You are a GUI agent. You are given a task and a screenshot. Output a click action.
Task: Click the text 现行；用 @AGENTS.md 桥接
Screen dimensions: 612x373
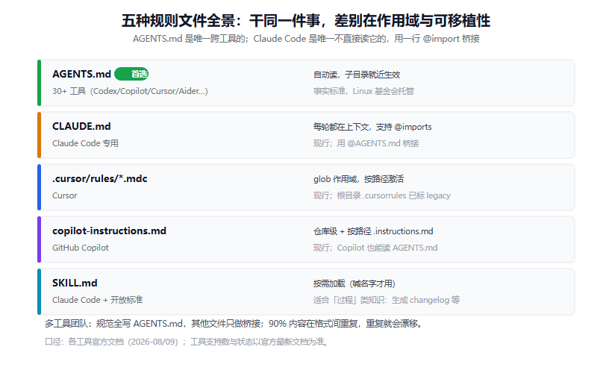click(366, 143)
